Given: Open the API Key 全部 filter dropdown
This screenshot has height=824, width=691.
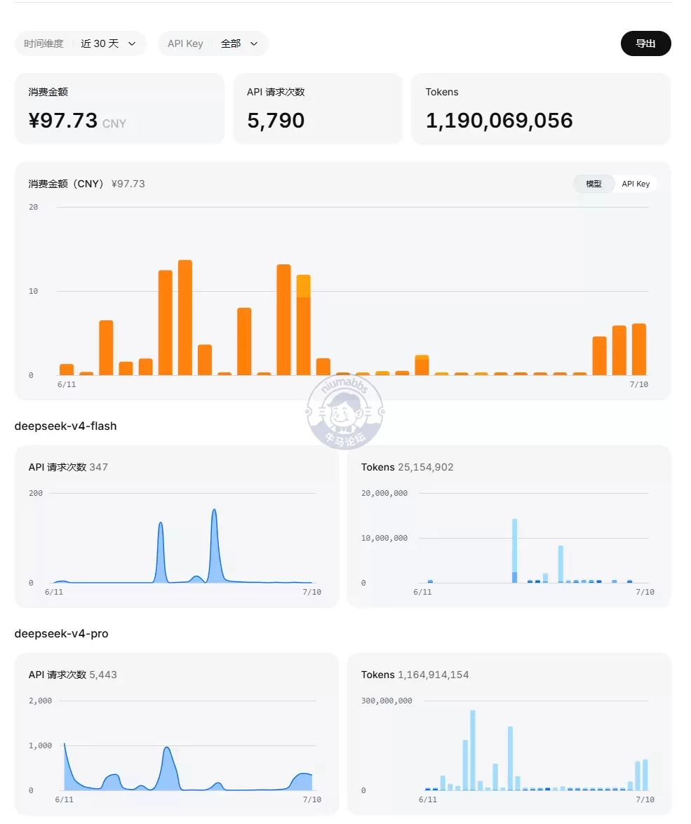Looking at the screenshot, I should [x=213, y=43].
